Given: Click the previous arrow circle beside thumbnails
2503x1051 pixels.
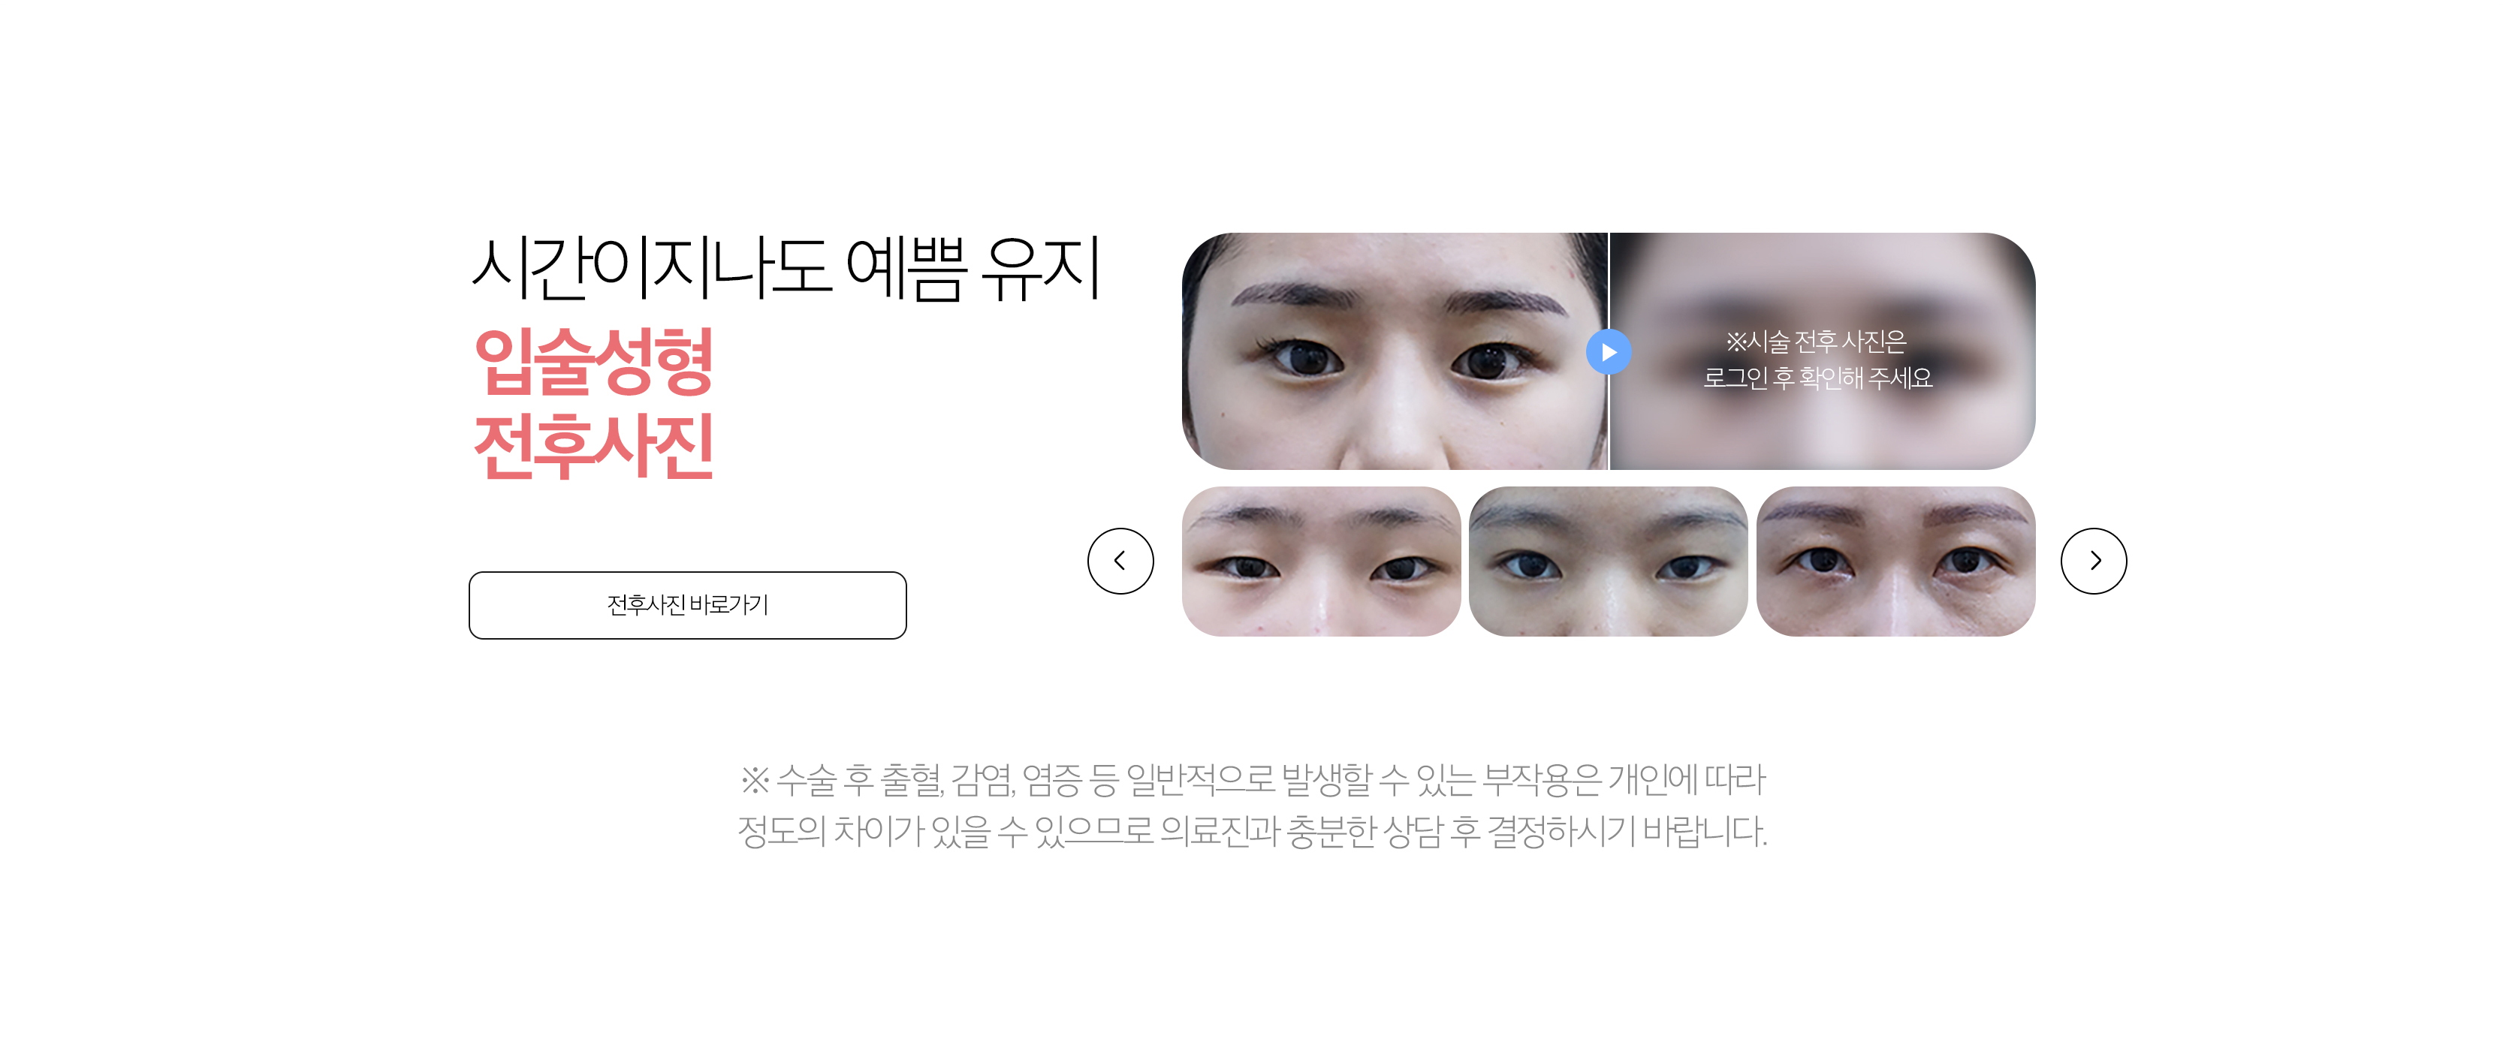Looking at the screenshot, I should tap(1120, 561).
